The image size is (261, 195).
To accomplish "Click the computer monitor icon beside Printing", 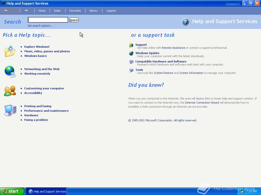I will tap(10, 110).
